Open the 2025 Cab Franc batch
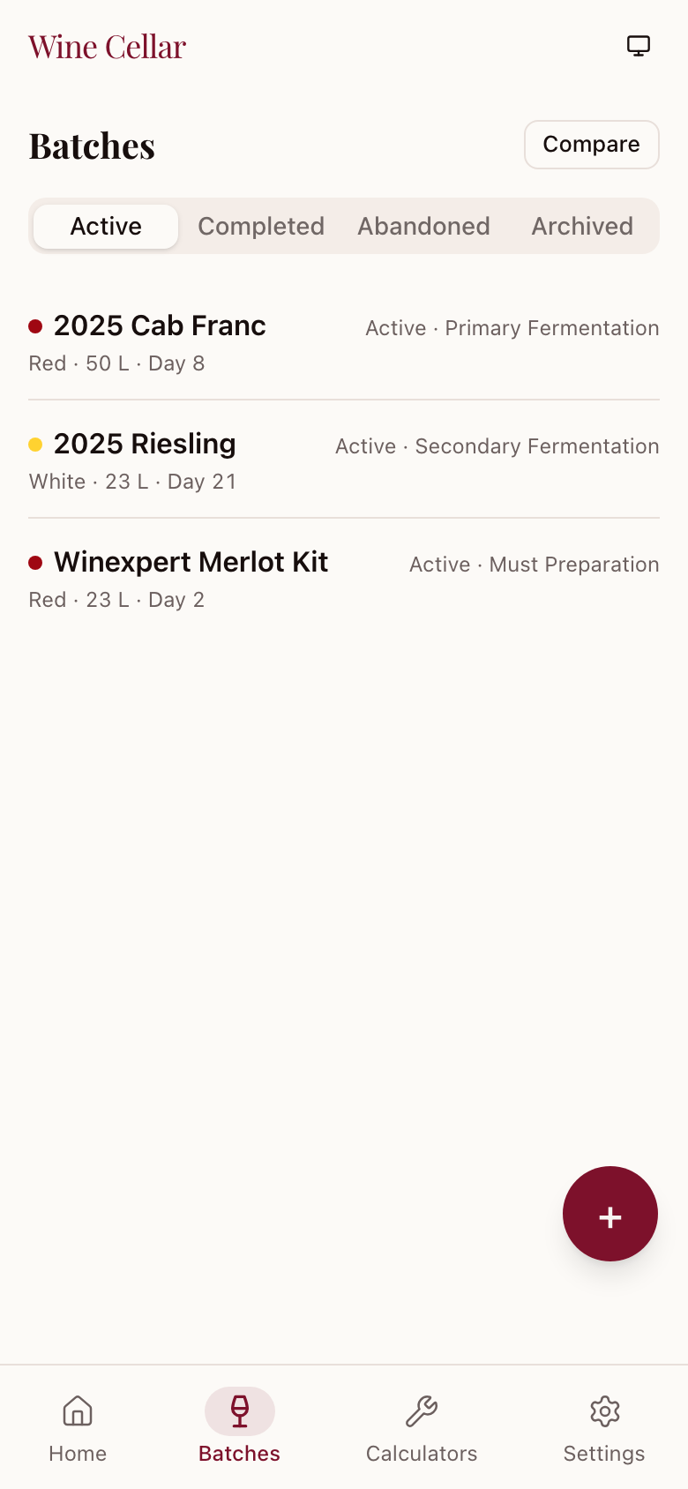688x1489 pixels. pos(160,326)
